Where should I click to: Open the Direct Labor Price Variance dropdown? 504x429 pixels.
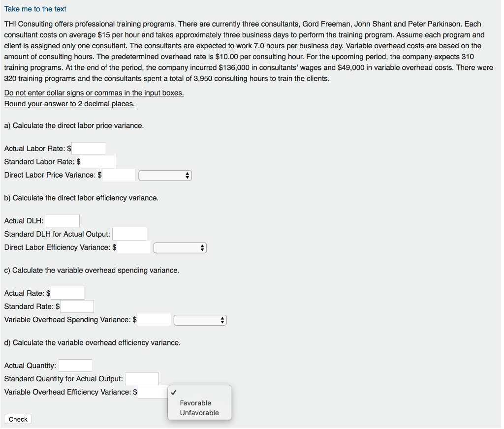pyautogui.click(x=165, y=175)
